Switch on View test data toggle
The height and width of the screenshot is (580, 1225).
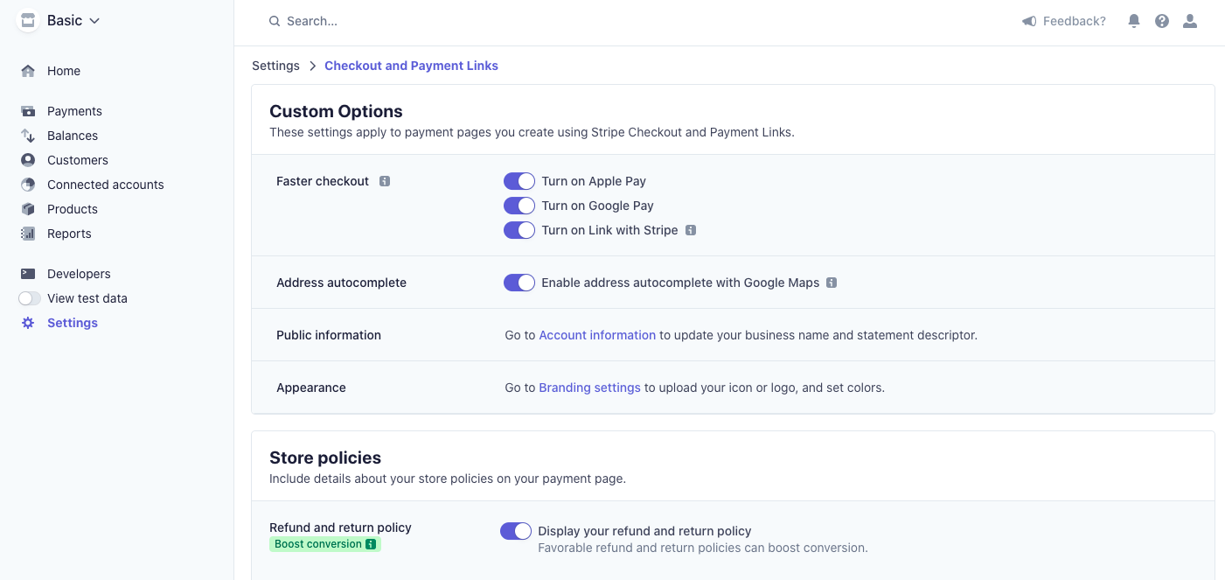point(30,298)
